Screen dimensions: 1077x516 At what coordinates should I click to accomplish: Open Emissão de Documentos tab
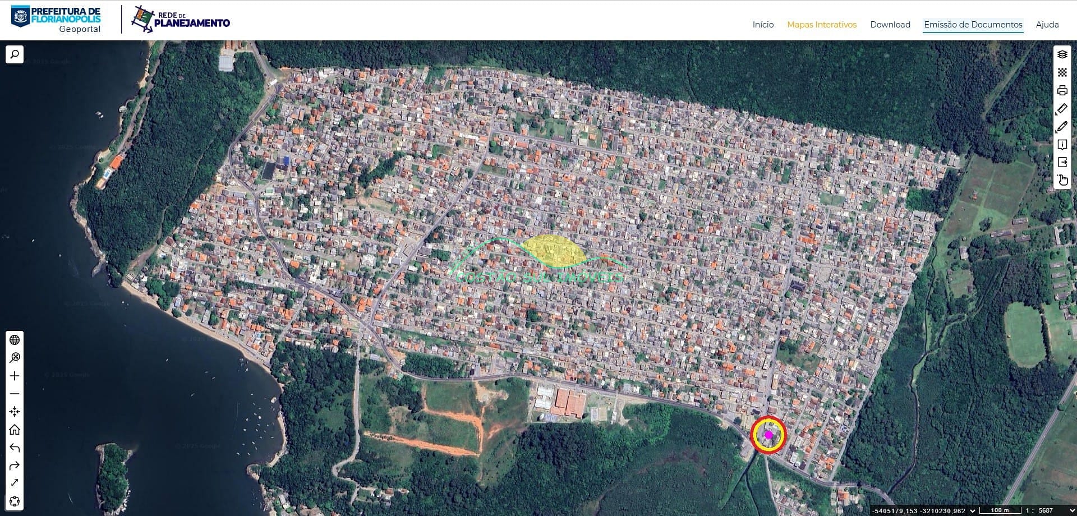[x=973, y=25]
